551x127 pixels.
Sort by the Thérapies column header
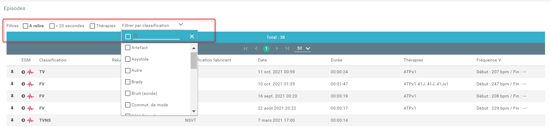pyautogui.click(x=413, y=60)
